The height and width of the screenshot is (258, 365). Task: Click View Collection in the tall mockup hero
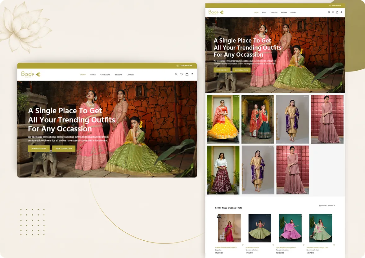tap(241, 70)
